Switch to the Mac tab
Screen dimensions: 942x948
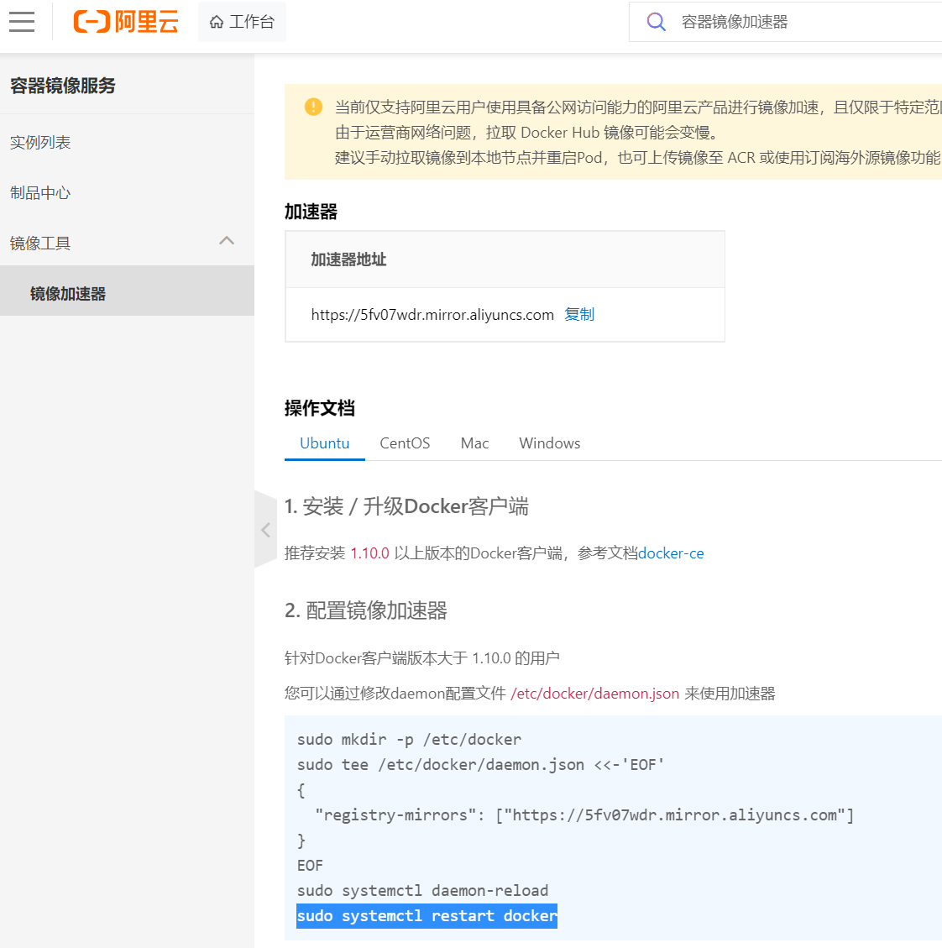(x=474, y=443)
